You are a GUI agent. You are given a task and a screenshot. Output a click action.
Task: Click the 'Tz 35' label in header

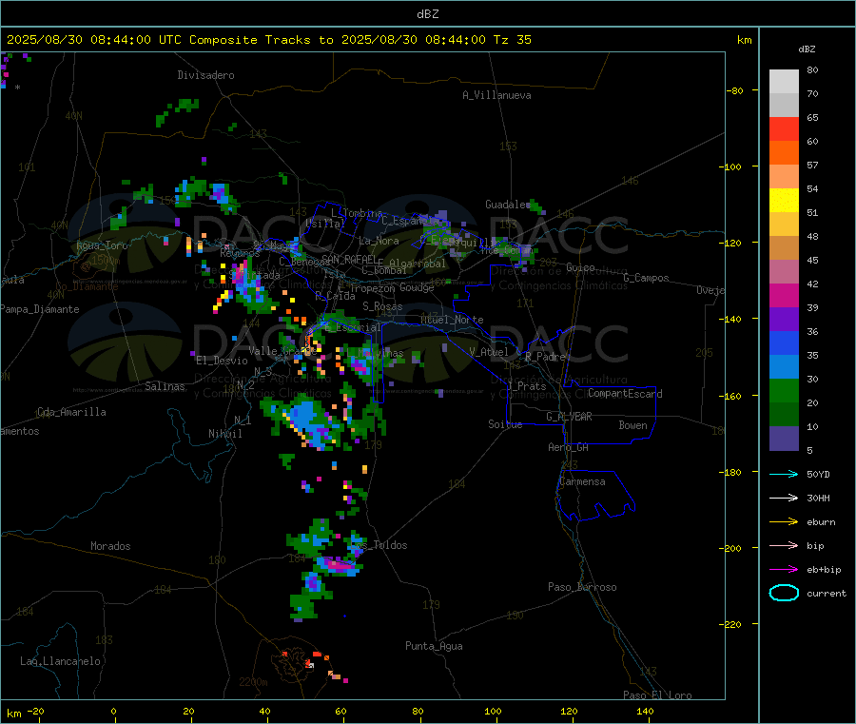pyautogui.click(x=512, y=40)
